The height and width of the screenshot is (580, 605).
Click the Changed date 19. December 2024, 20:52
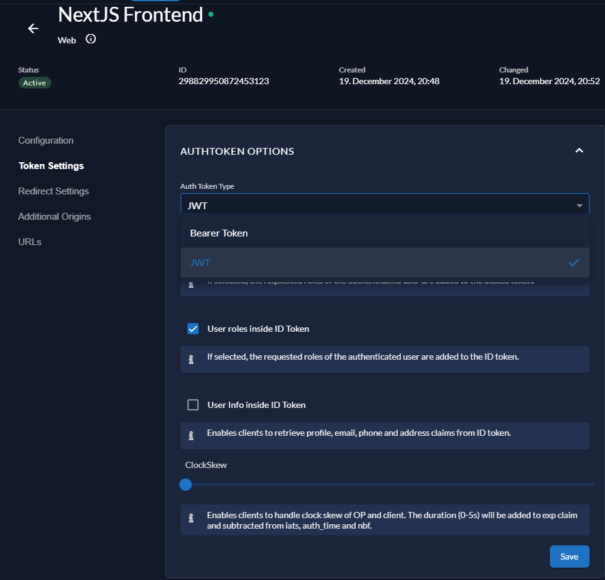click(549, 81)
